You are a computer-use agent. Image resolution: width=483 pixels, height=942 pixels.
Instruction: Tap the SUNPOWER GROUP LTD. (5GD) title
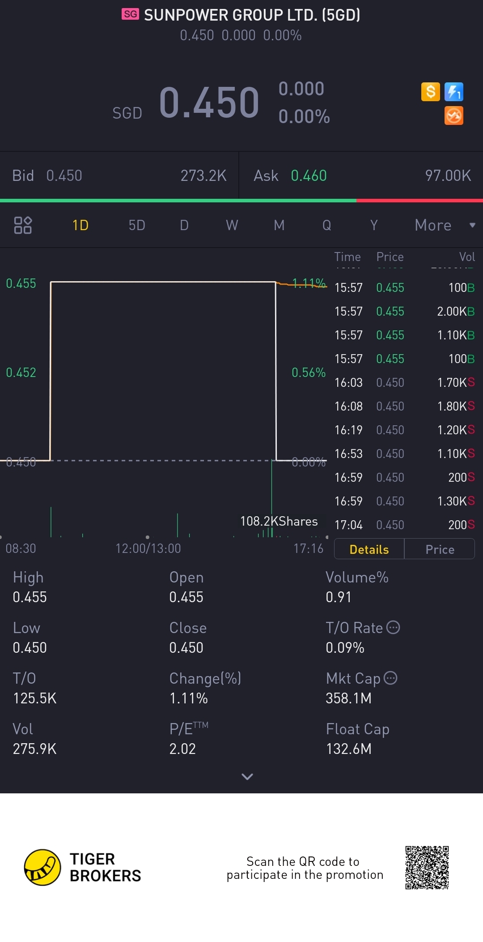tap(252, 15)
